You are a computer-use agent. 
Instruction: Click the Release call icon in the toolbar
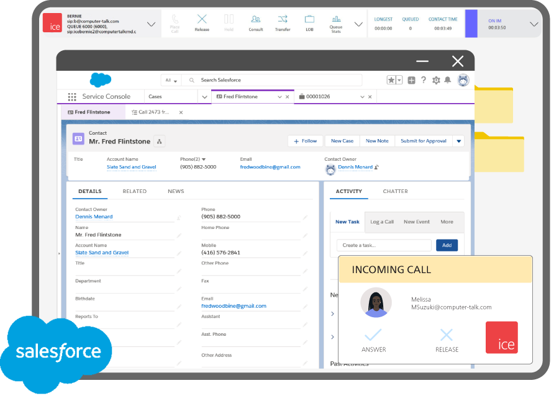202,23
